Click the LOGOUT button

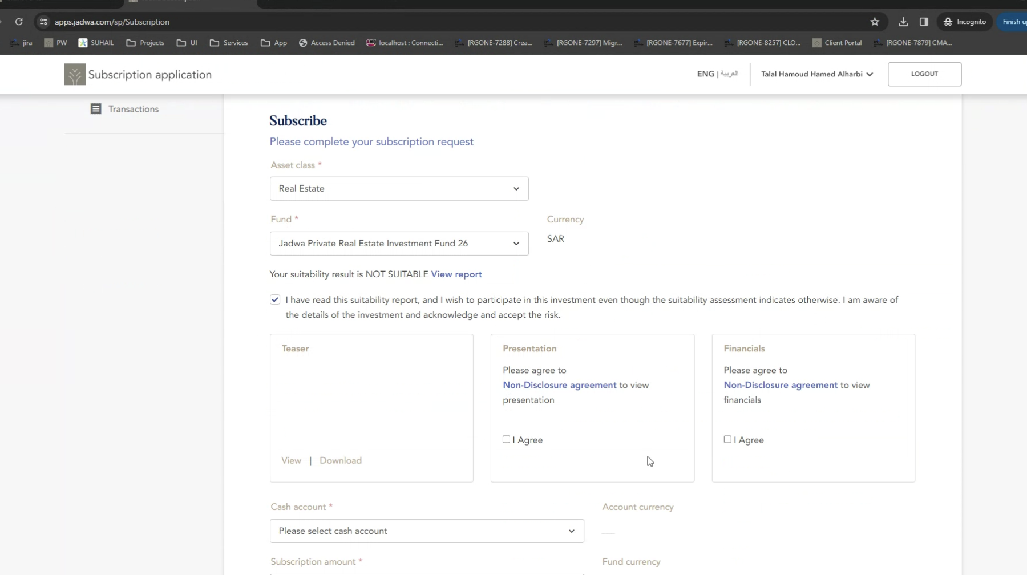coord(924,74)
